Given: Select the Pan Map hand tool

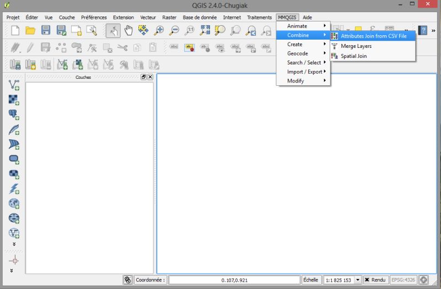Looking at the screenshot, I should click(128, 30).
